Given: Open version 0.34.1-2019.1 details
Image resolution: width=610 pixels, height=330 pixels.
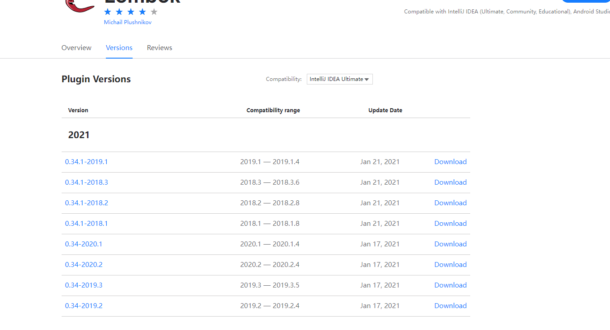Looking at the screenshot, I should [x=87, y=162].
